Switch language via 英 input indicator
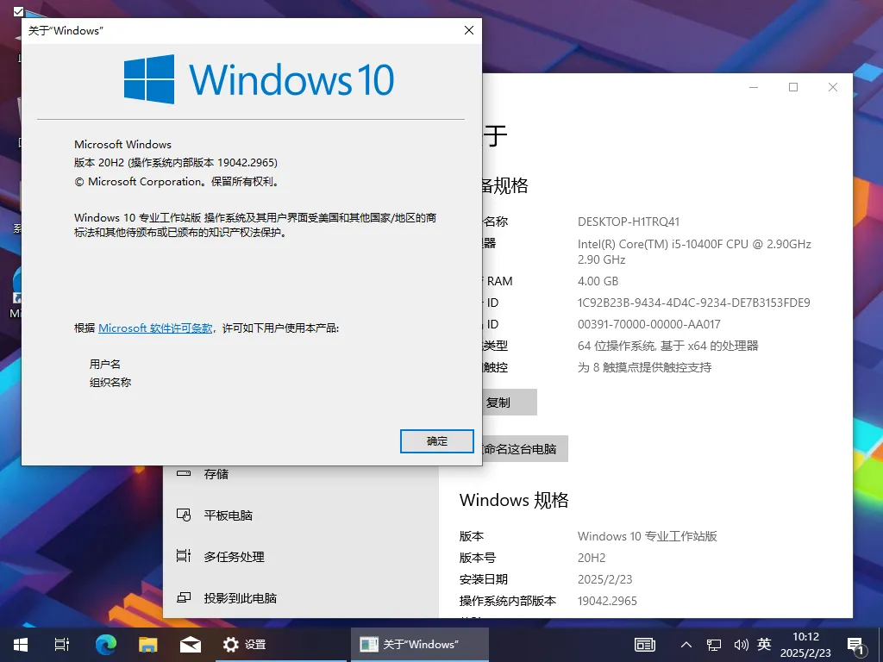The width and height of the screenshot is (883, 662). click(x=764, y=644)
